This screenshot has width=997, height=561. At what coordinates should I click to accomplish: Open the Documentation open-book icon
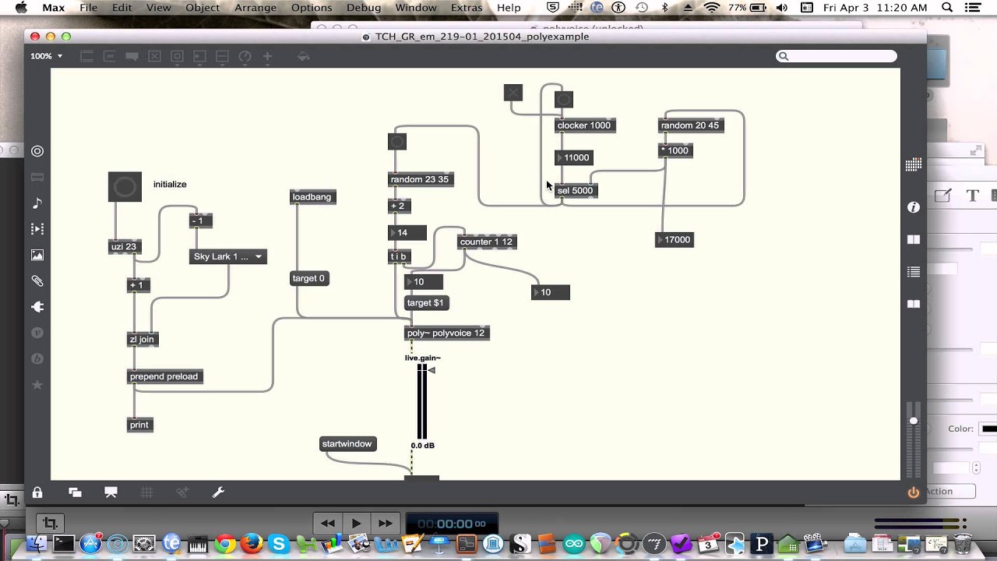(x=914, y=305)
